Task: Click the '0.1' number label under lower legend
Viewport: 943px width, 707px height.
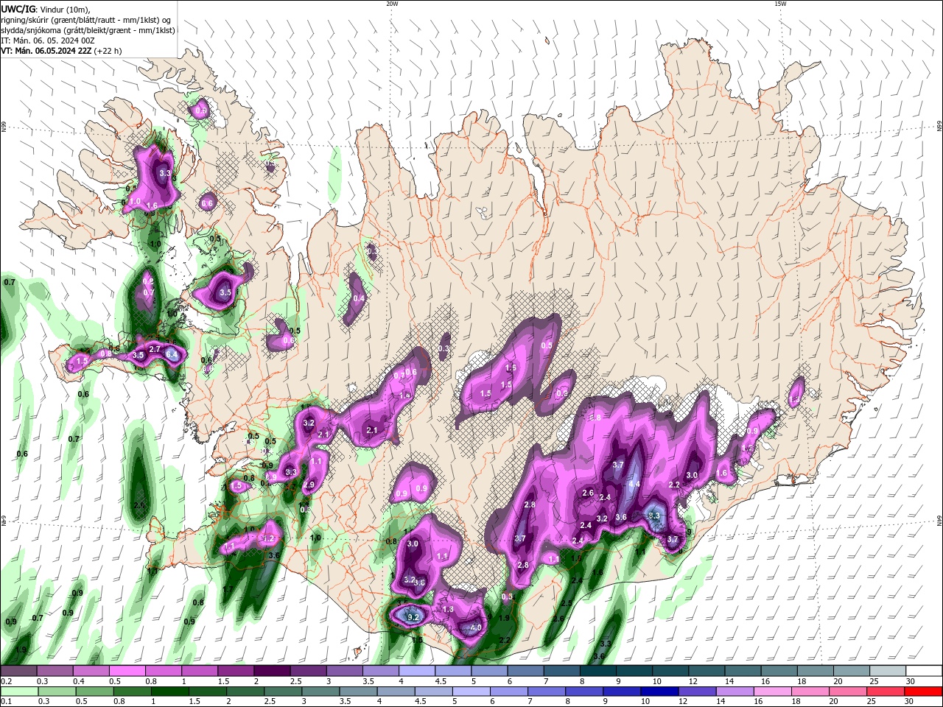Action: [6, 702]
